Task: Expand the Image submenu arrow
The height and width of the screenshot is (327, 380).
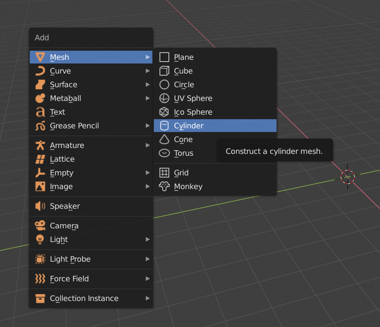Action: click(147, 186)
